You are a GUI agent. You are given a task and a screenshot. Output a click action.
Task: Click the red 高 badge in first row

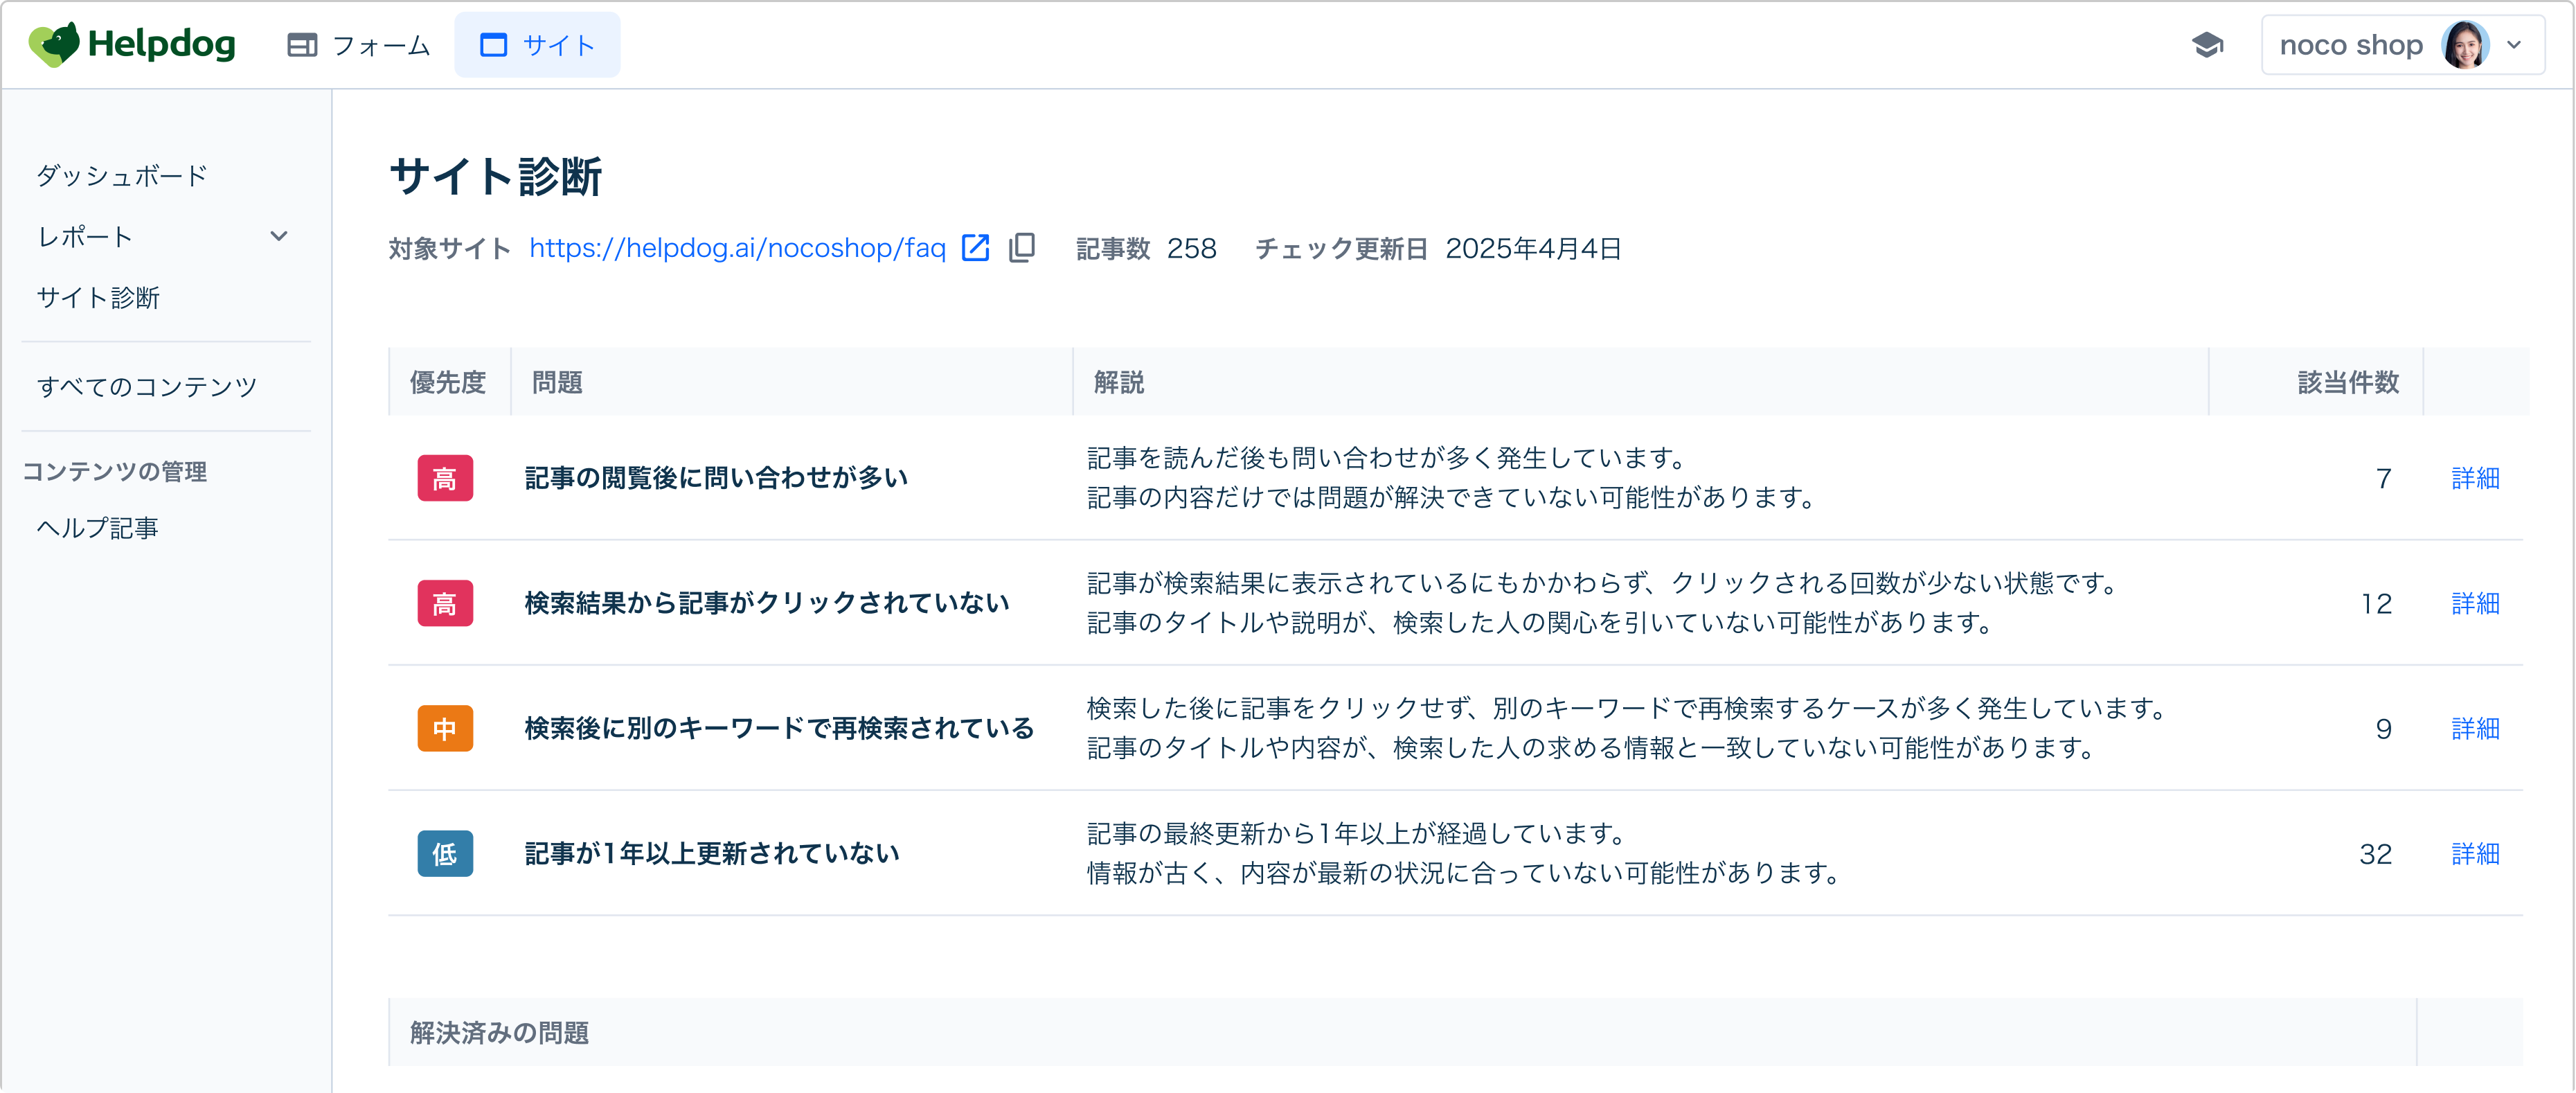[x=445, y=478]
